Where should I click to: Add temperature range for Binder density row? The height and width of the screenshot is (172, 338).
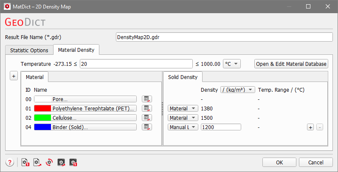[x=310, y=127]
